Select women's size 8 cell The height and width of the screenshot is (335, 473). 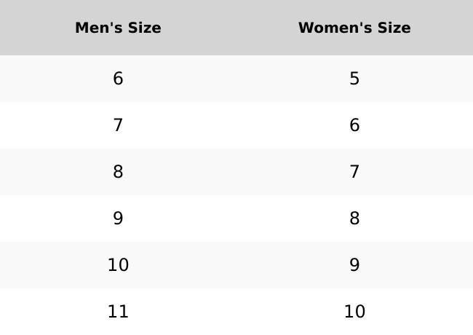354,218
